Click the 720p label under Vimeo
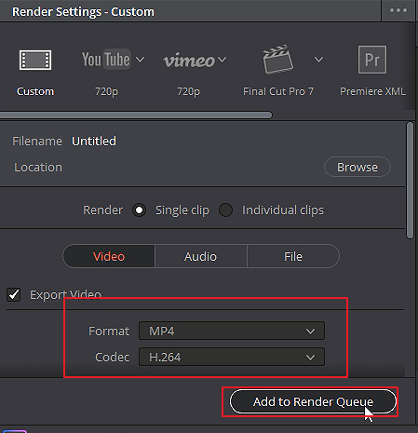This screenshot has width=418, height=433. 188,91
